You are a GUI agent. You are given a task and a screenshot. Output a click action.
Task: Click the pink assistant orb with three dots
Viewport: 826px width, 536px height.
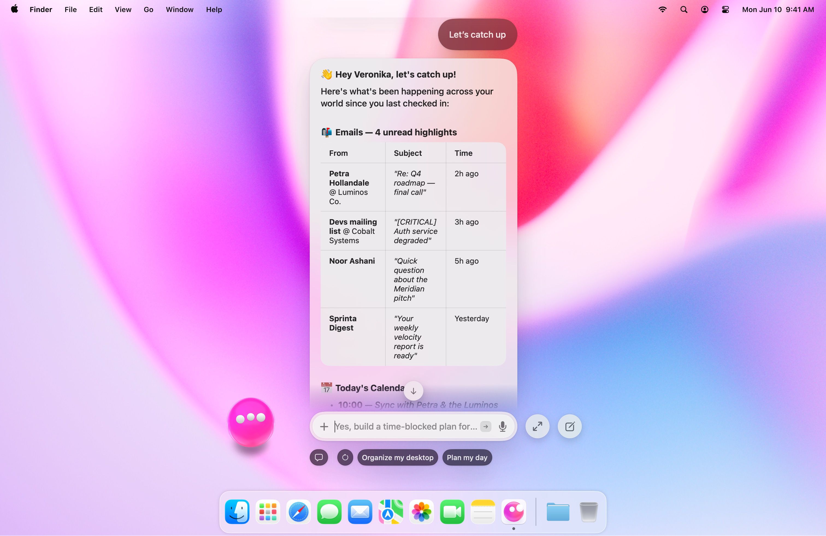pyautogui.click(x=250, y=422)
